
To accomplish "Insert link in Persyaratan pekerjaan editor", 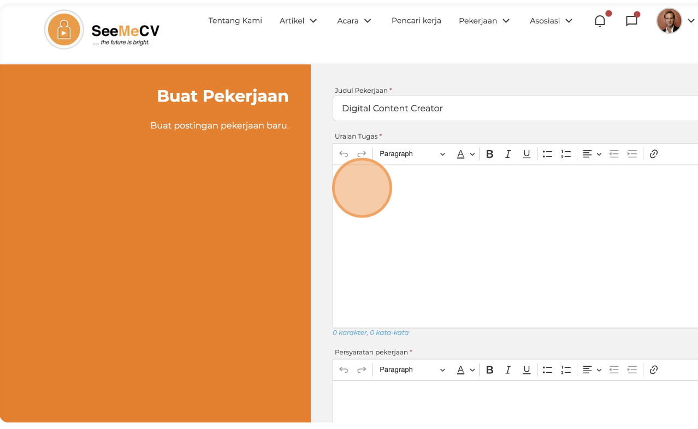I will coord(654,370).
